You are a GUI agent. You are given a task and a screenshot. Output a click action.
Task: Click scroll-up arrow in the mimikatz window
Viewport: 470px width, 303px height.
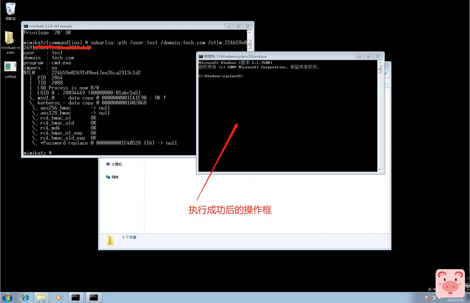249,32
